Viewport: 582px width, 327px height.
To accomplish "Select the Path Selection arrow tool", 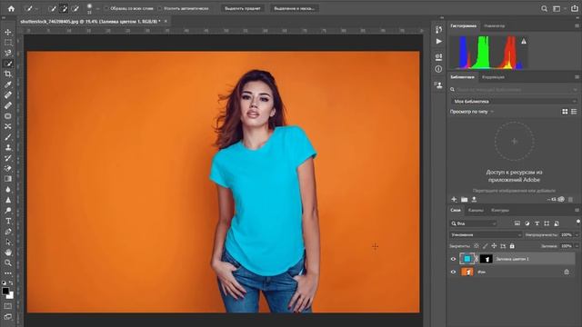I will point(8,243).
